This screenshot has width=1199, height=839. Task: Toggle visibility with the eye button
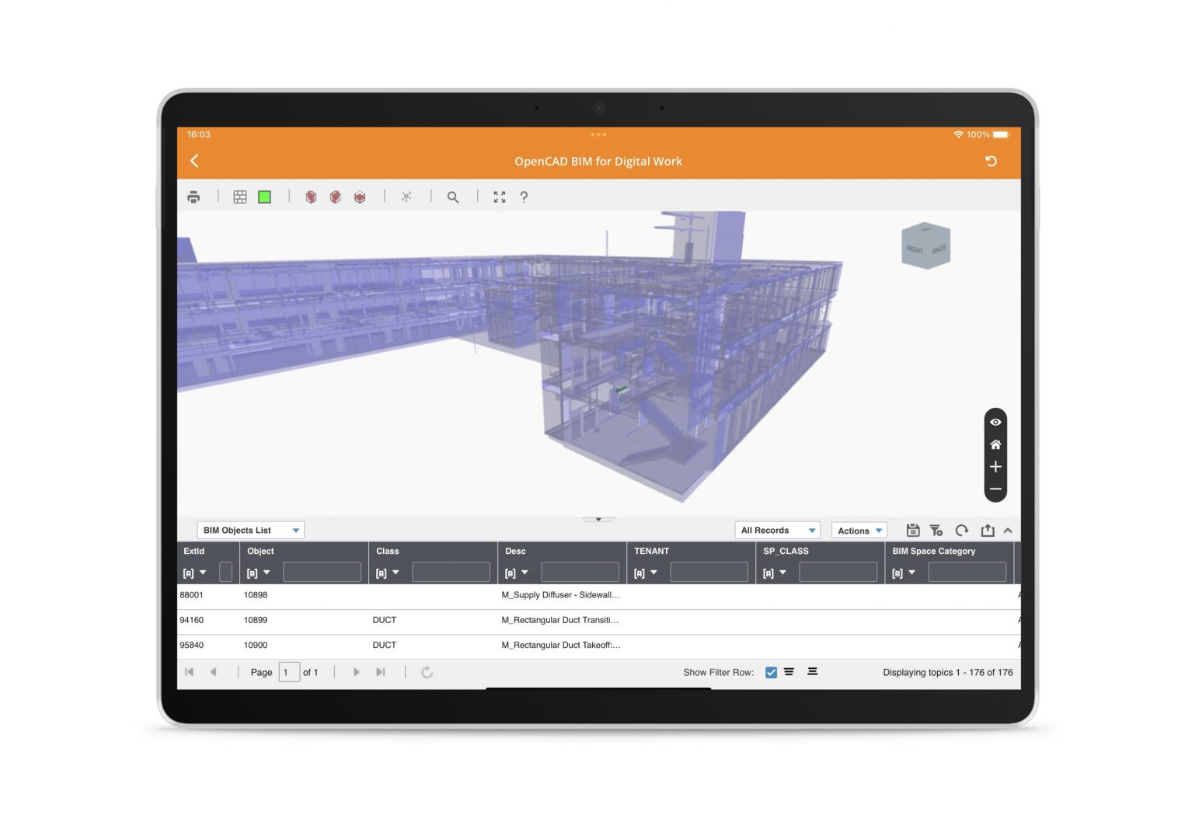(995, 422)
